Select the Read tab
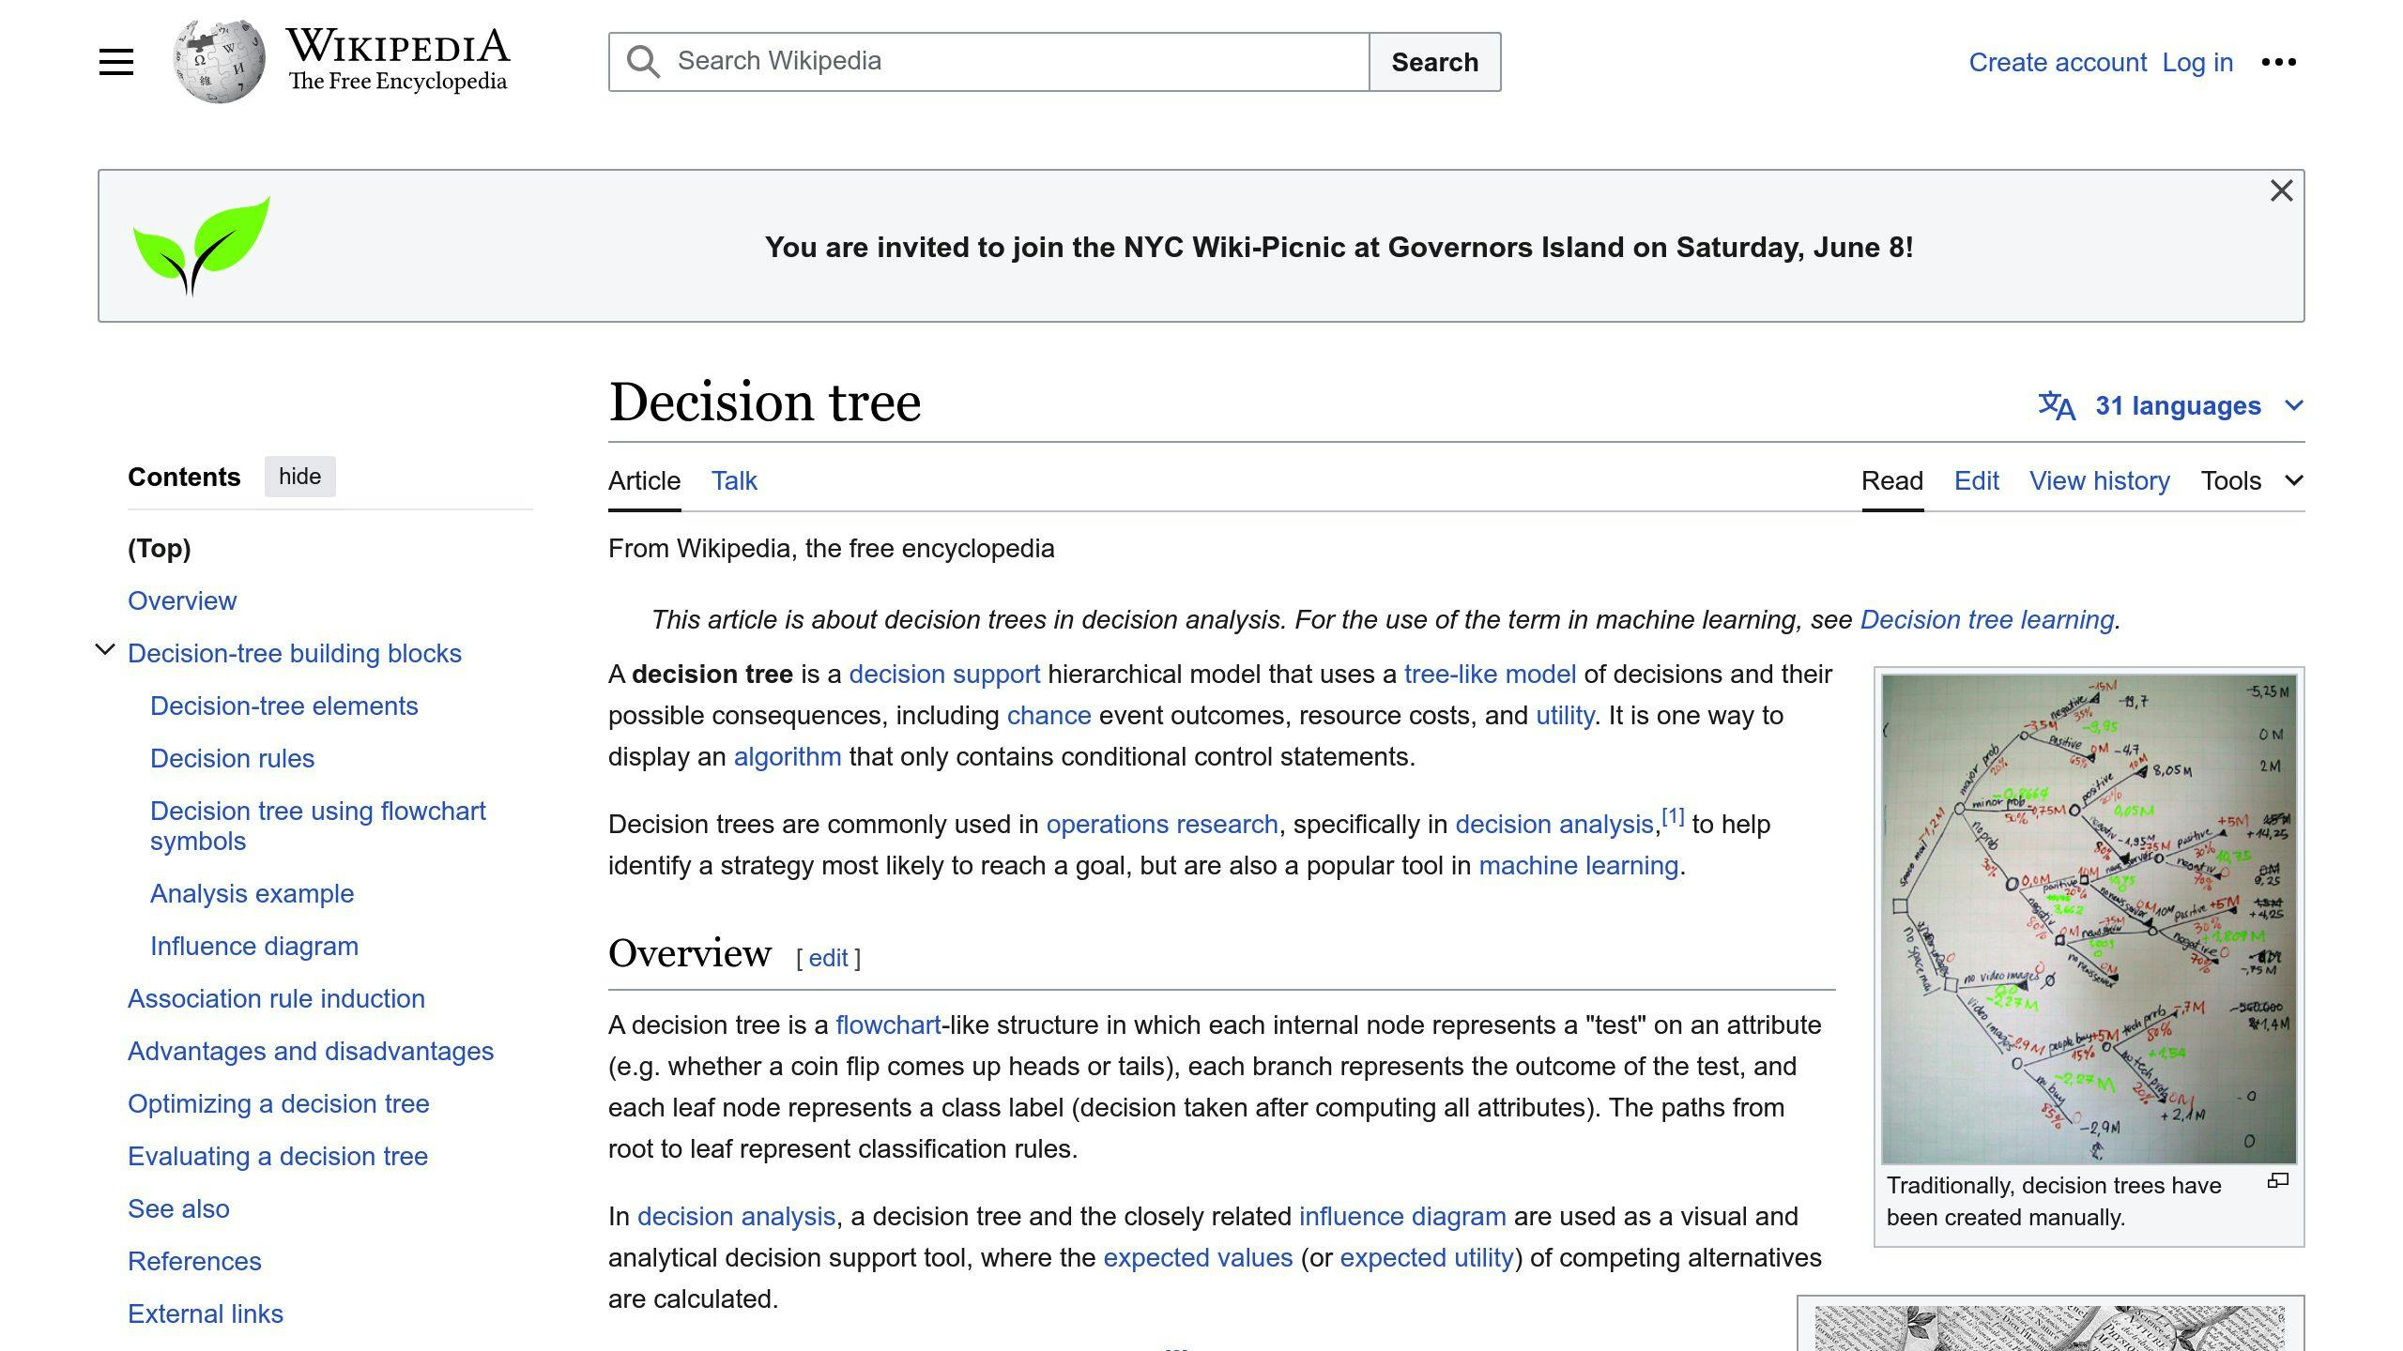Screen dimensions: 2403x1351 pos(1891,480)
